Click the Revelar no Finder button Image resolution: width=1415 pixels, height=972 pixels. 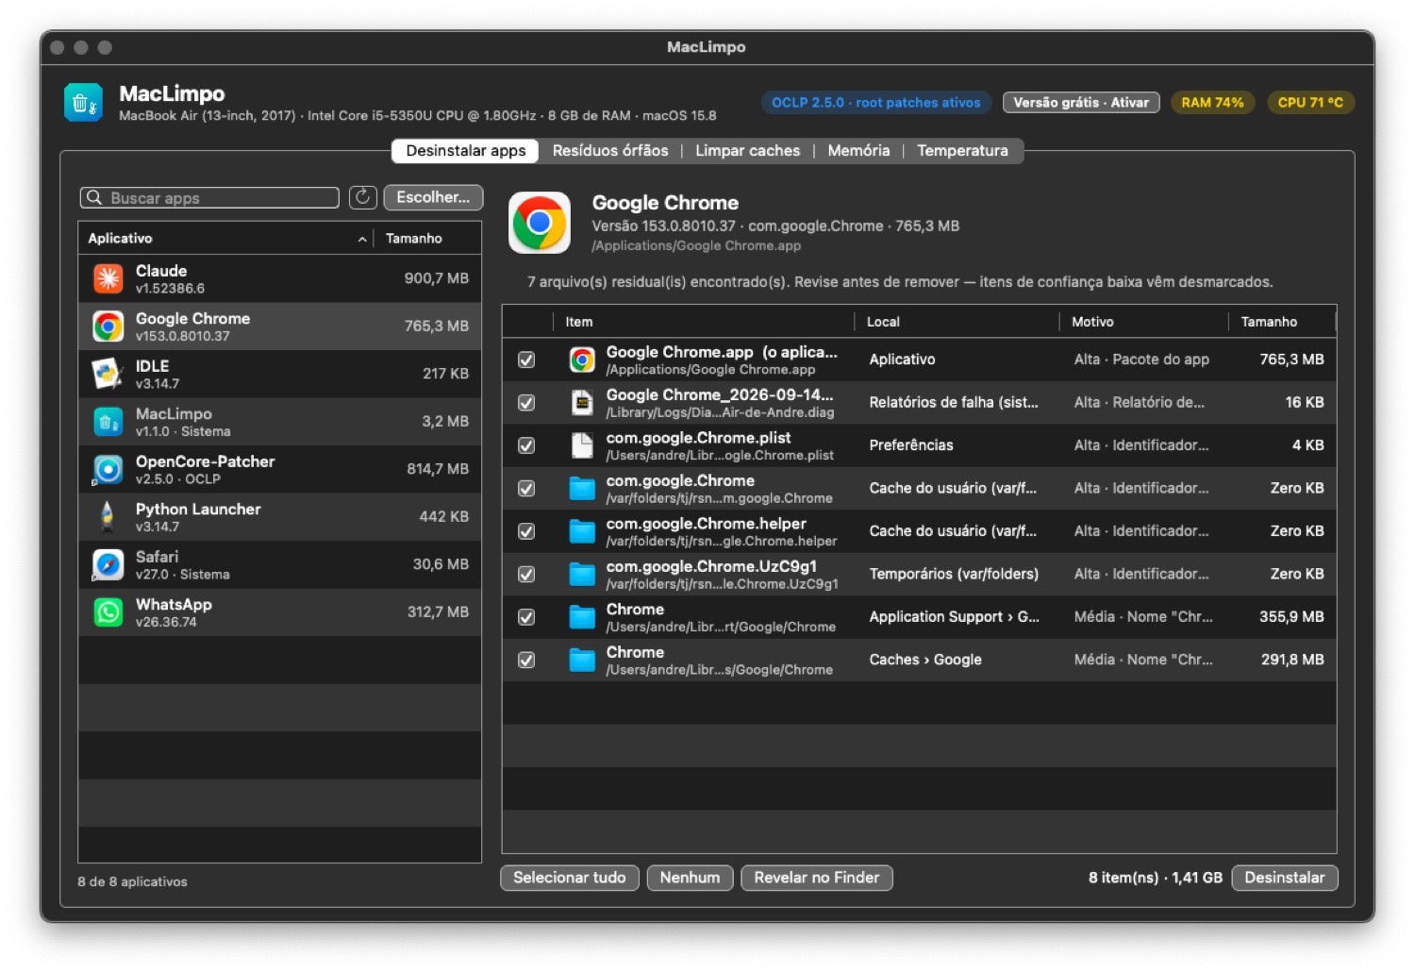click(x=817, y=878)
